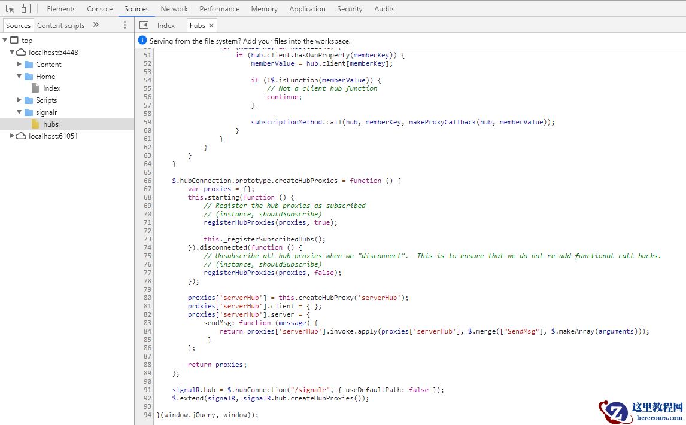The image size is (686, 425).
Task: Show more navigator tabs via double chevron
Action: coord(96,25)
